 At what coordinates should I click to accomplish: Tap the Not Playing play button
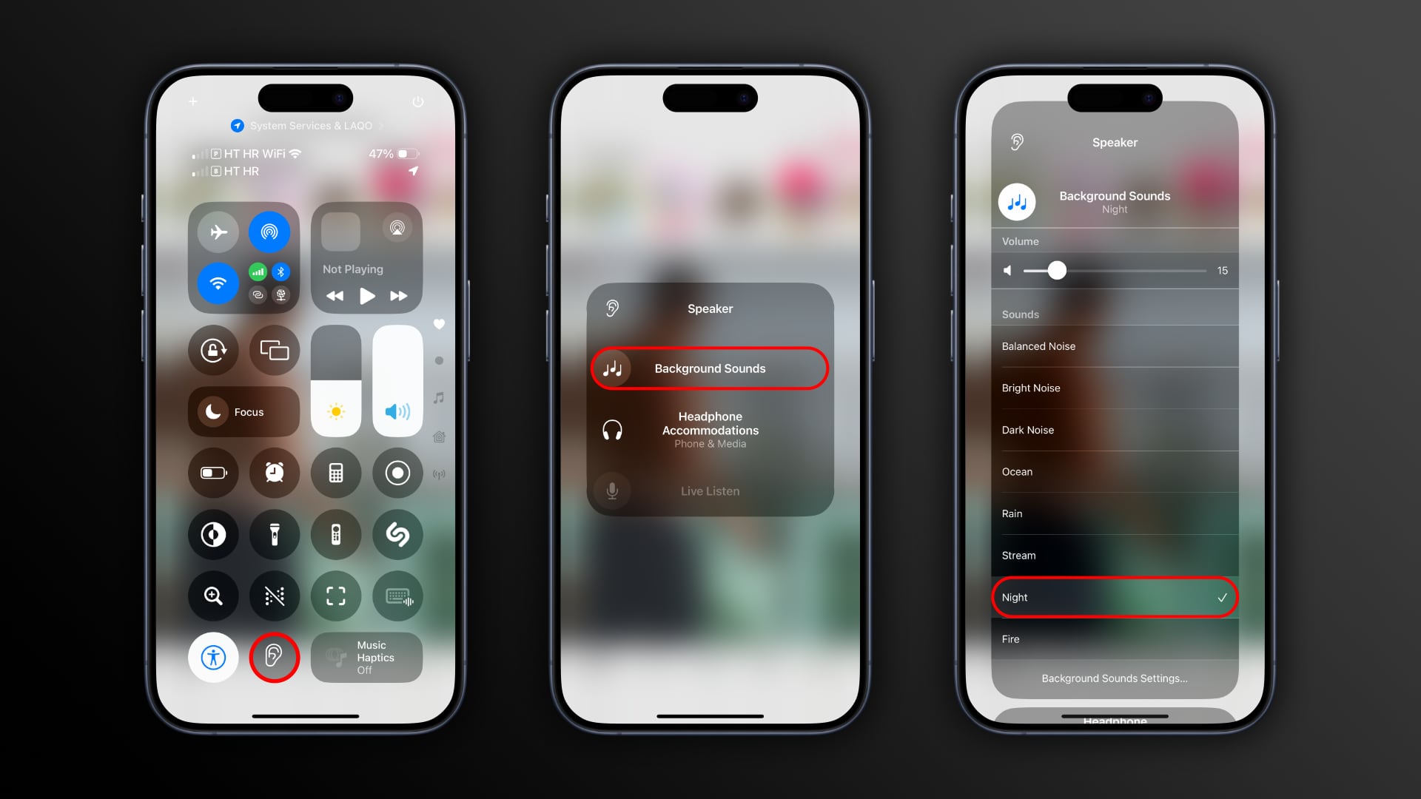click(x=367, y=296)
